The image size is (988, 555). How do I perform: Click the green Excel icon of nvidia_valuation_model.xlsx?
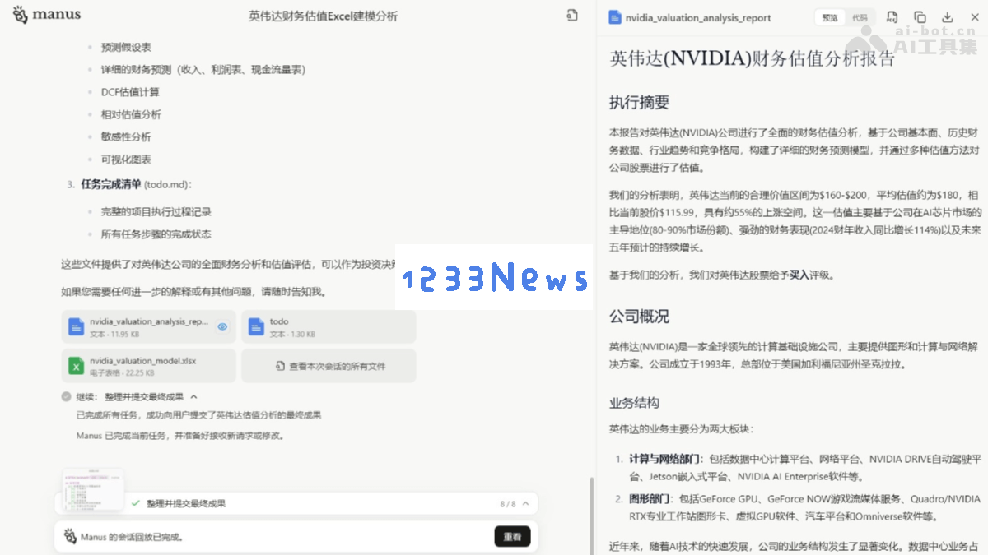tap(76, 366)
